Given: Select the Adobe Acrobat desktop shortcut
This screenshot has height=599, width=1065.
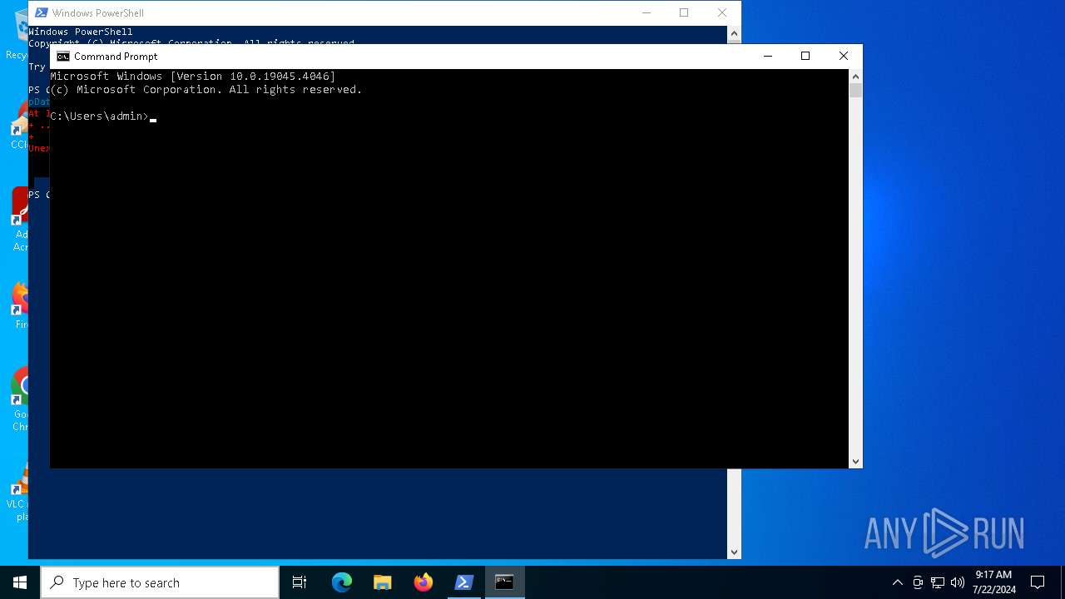Looking at the screenshot, I should [20, 220].
